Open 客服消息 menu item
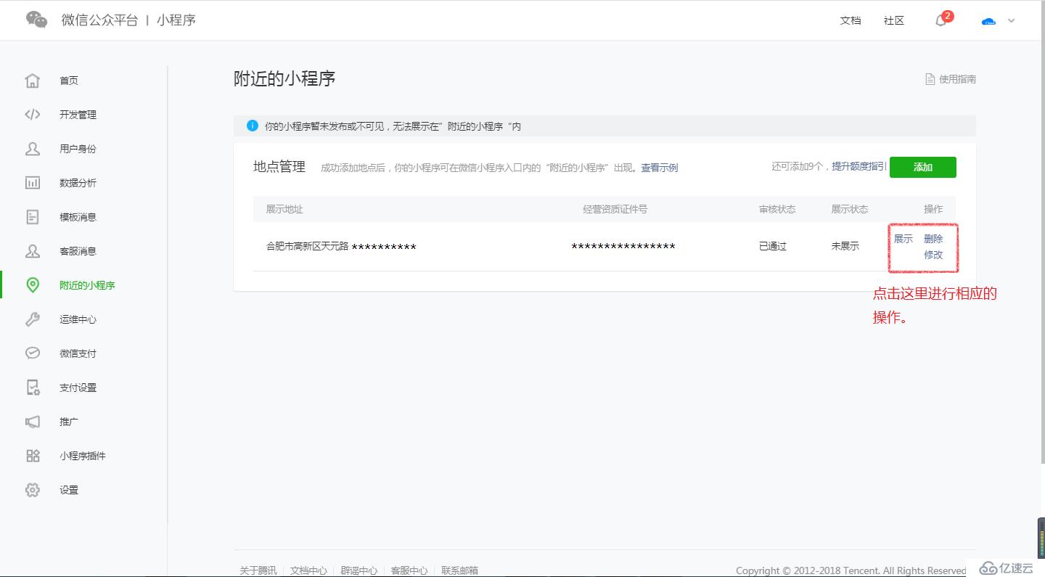The image size is (1045, 577). tap(78, 251)
